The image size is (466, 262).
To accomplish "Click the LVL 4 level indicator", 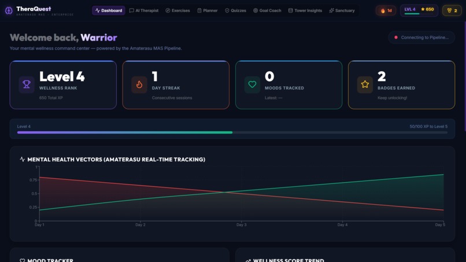I will (410, 9).
